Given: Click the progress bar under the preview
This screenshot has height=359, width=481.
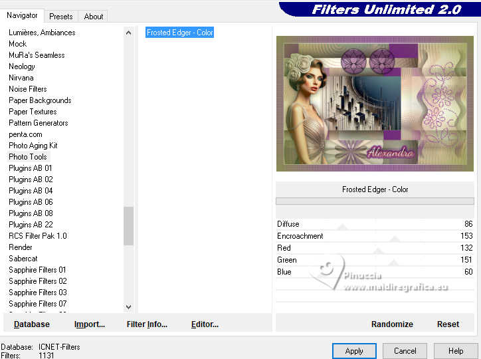Looking at the screenshot, I should click(375, 201).
